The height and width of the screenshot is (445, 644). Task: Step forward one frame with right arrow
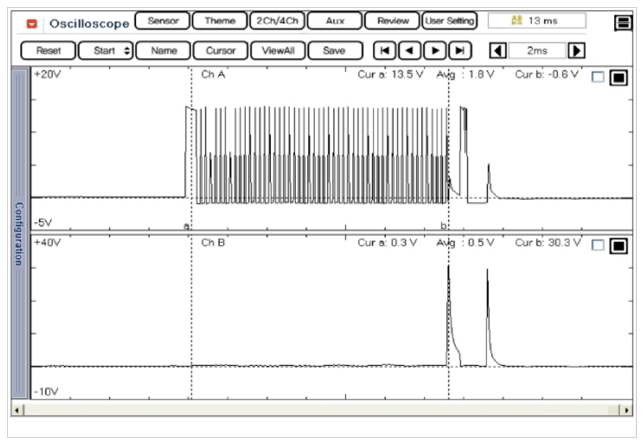[435, 51]
